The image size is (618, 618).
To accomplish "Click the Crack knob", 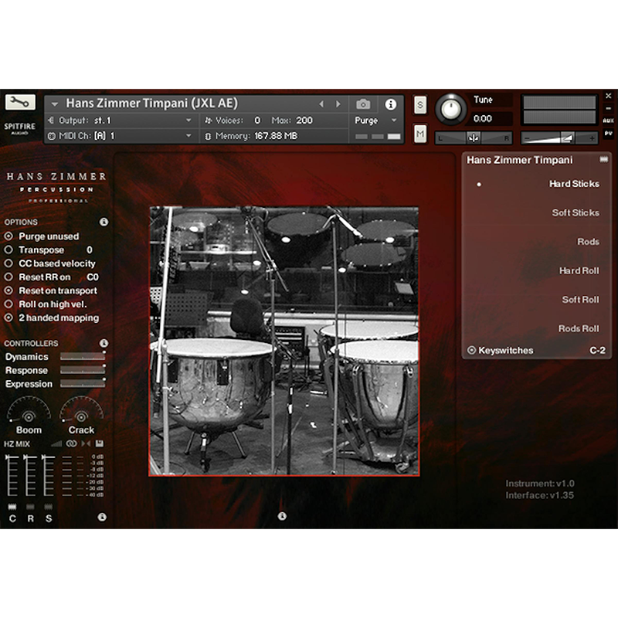I will [81, 416].
